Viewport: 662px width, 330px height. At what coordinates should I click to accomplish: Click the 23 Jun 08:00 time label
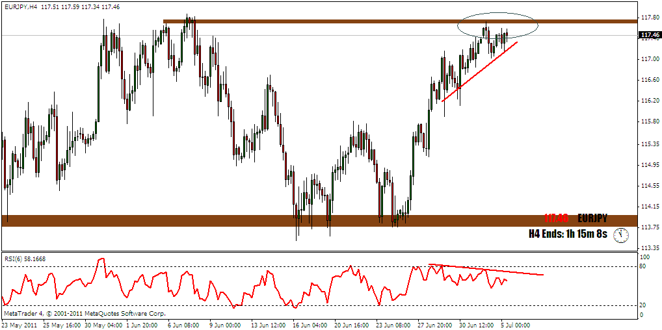coord(392,325)
